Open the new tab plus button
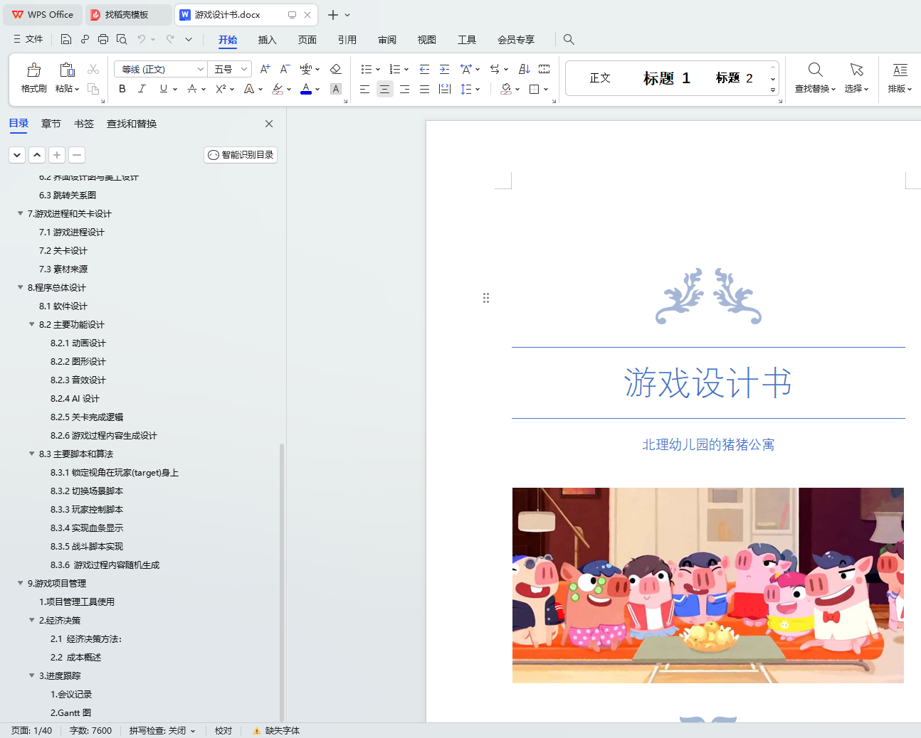The height and width of the screenshot is (738, 921). tap(332, 15)
